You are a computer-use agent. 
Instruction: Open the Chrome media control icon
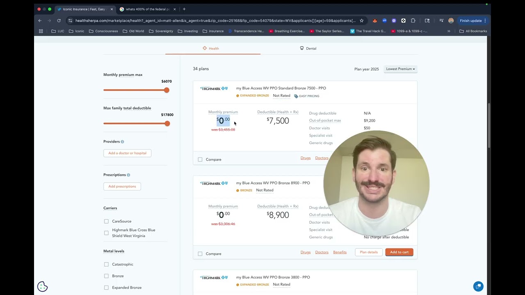coord(441,20)
